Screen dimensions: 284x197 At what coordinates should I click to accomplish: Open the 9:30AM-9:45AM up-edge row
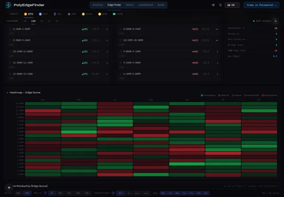(x=59, y=42)
